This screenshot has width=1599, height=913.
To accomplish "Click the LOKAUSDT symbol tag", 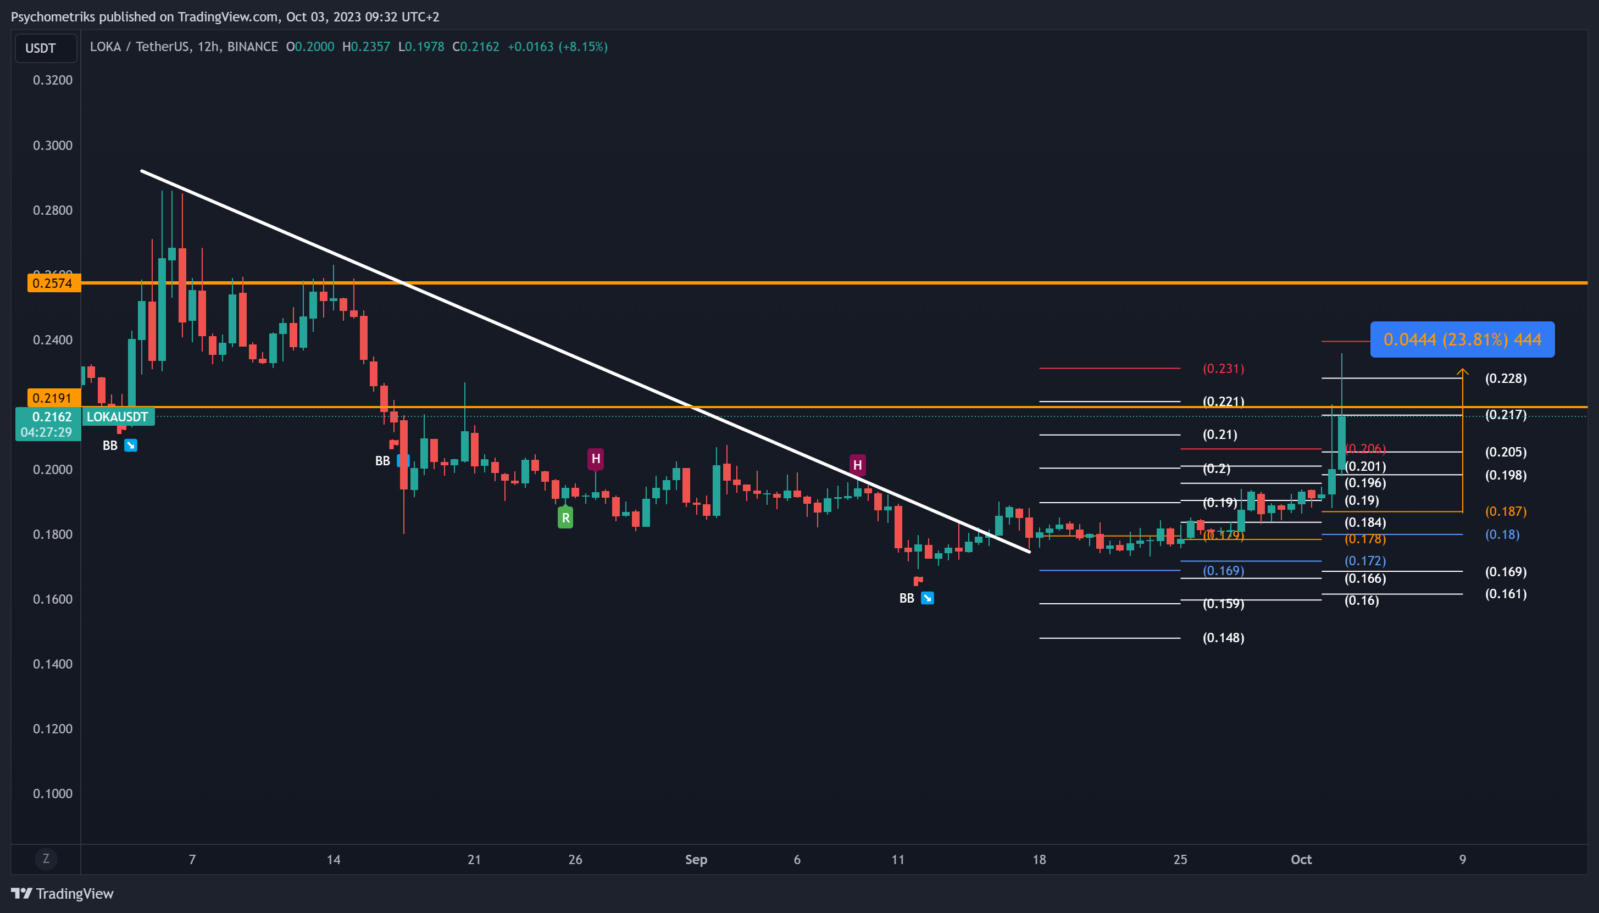I will coord(118,416).
